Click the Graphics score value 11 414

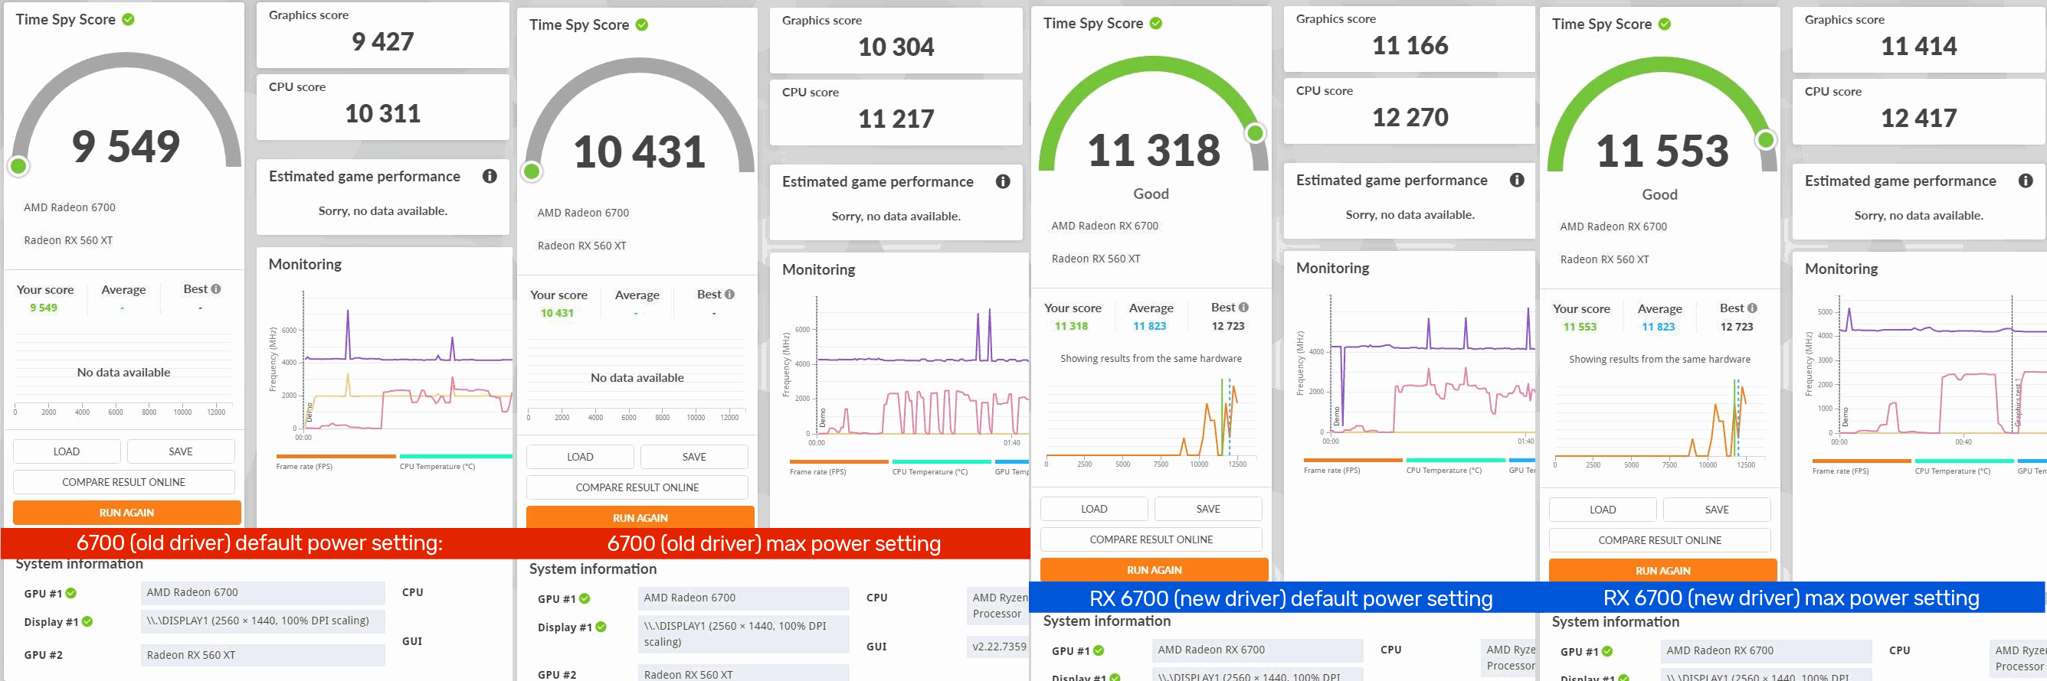[x=1919, y=46]
